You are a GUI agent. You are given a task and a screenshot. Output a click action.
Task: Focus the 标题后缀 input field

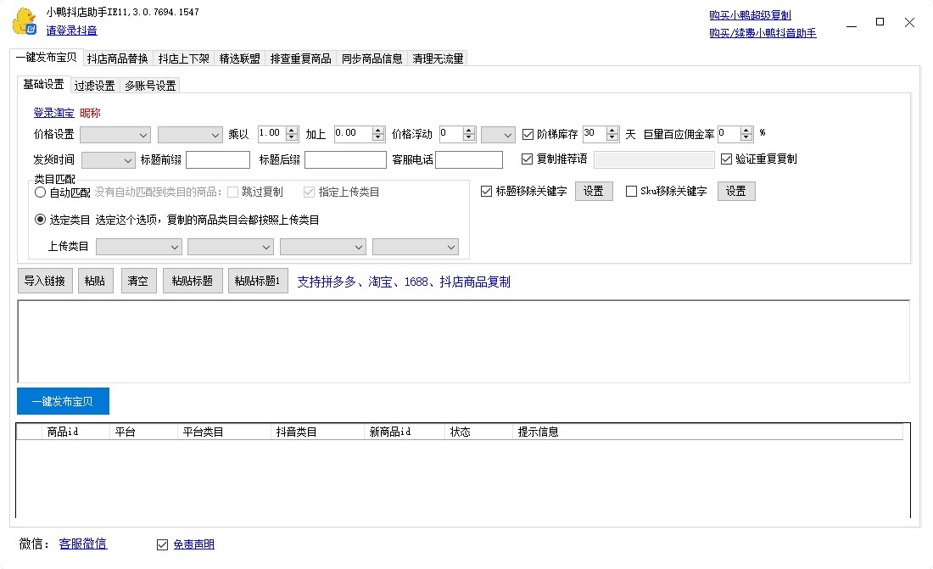point(346,160)
